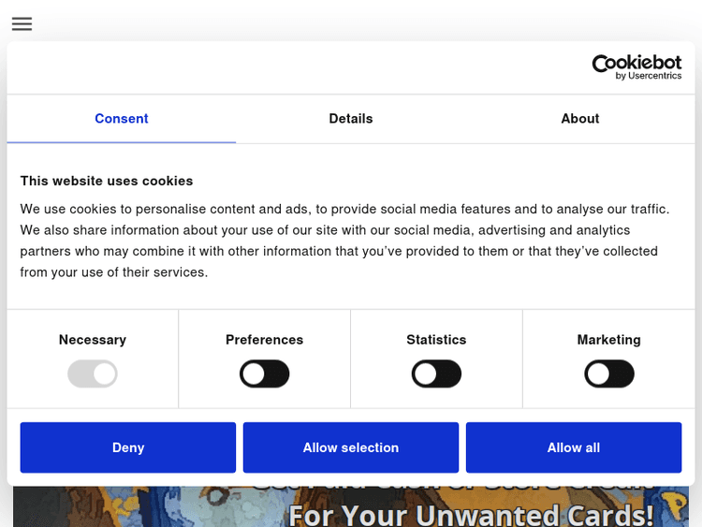Click the cookie description paragraph text

tap(344, 241)
